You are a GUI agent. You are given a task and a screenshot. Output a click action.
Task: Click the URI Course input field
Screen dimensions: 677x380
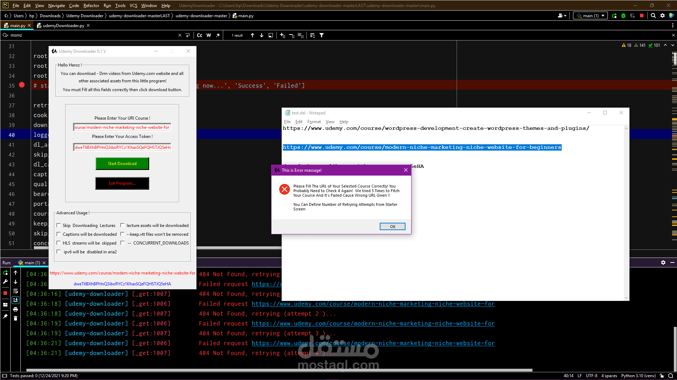tap(122, 127)
